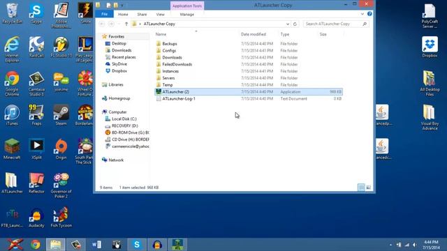The width and height of the screenshot is (447, 251).
Task: Open the PolyCraft Server desktop file
Action: click(x=430, y=15)
